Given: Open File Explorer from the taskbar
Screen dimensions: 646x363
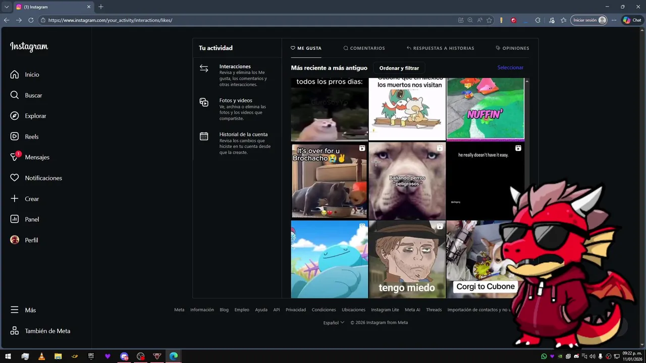Looking at the screenshot, I should [x=58, y=356].
